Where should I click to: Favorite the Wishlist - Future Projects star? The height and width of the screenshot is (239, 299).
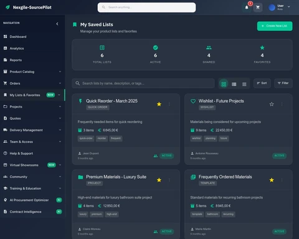pyautogui.click(x=272, y=104)
